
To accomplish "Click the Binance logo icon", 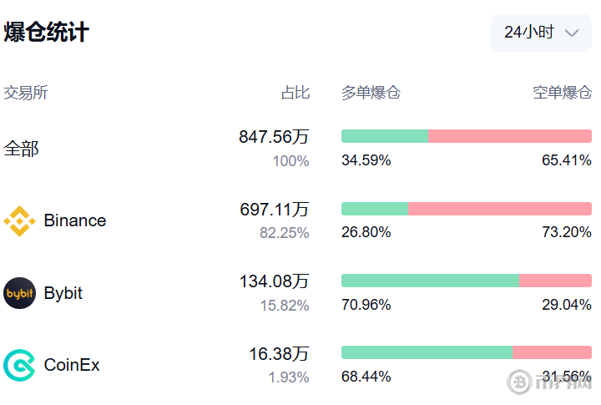I will point(19,221).
